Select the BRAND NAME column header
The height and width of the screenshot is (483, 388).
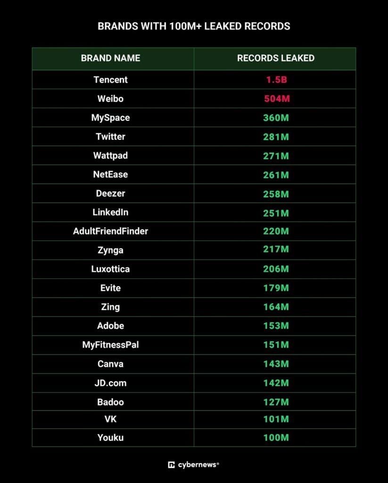click(110, 58)
